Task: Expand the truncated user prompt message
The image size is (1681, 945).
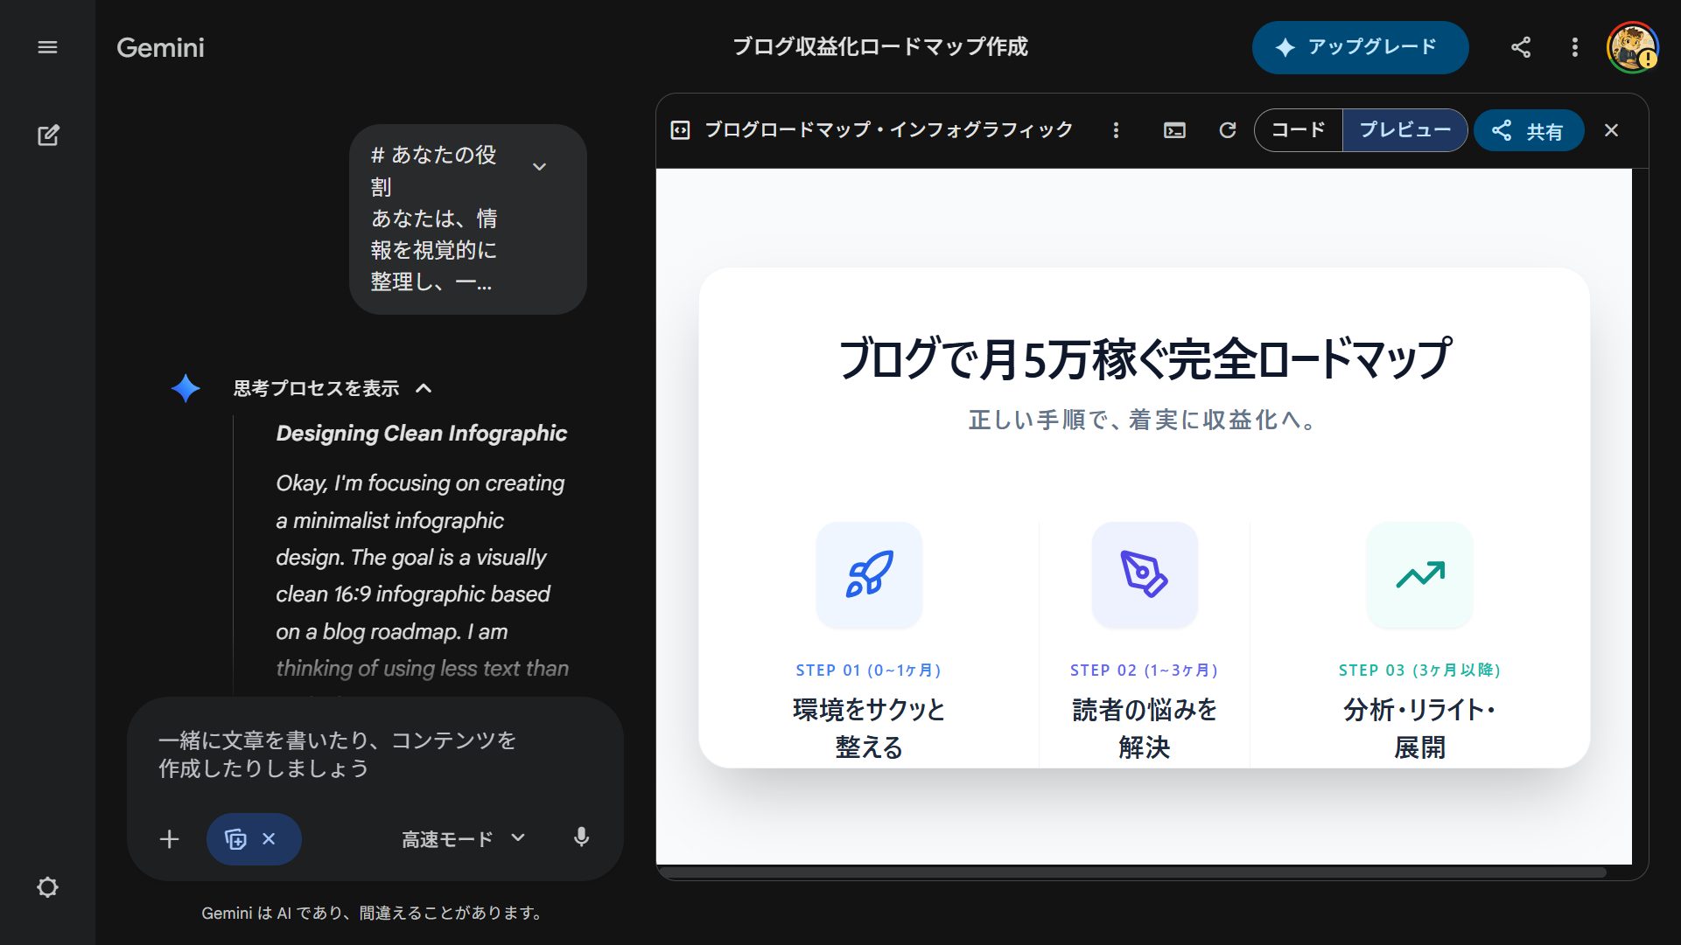Action: click(539, 165)
